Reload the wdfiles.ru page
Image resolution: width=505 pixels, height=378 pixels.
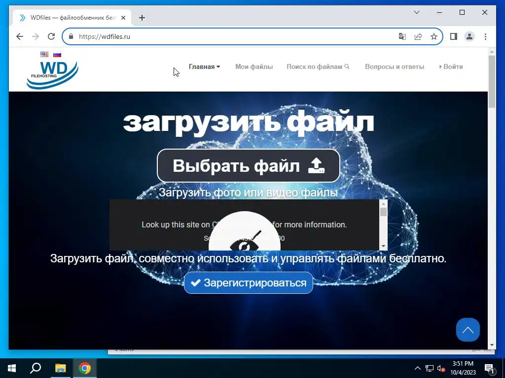pos(51,36)
